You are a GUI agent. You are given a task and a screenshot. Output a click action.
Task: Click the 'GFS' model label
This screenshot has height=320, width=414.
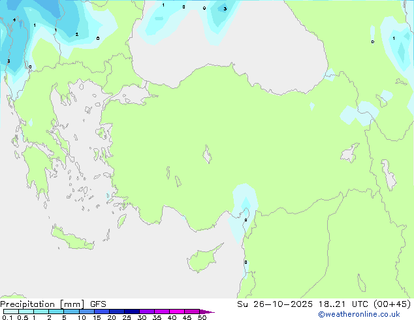98,304
